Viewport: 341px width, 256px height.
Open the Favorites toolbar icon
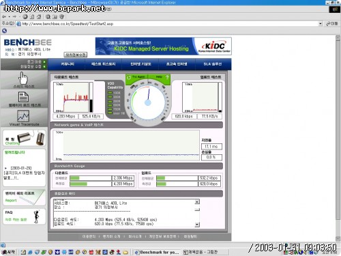click(55, 17)
